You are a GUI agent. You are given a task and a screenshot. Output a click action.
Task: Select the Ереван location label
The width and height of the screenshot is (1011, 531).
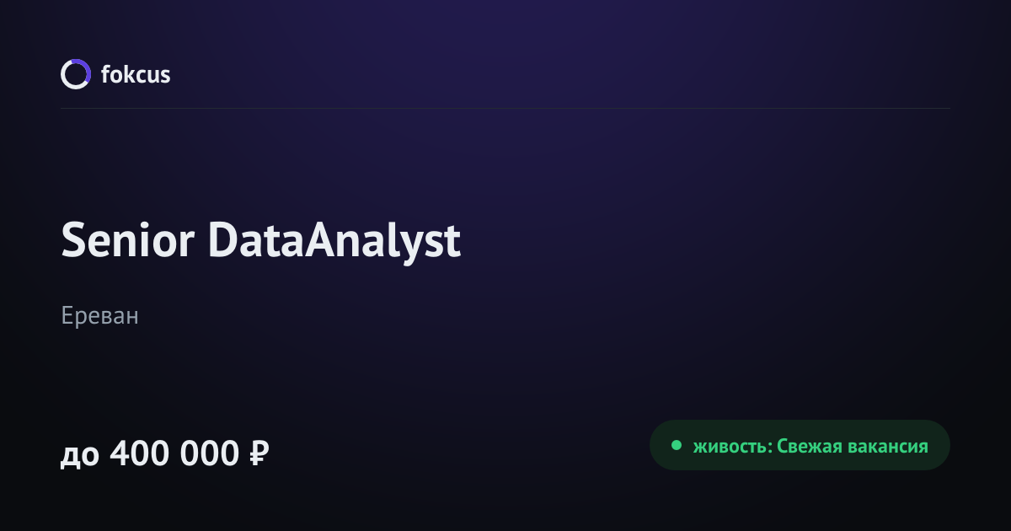click(99, 316)
